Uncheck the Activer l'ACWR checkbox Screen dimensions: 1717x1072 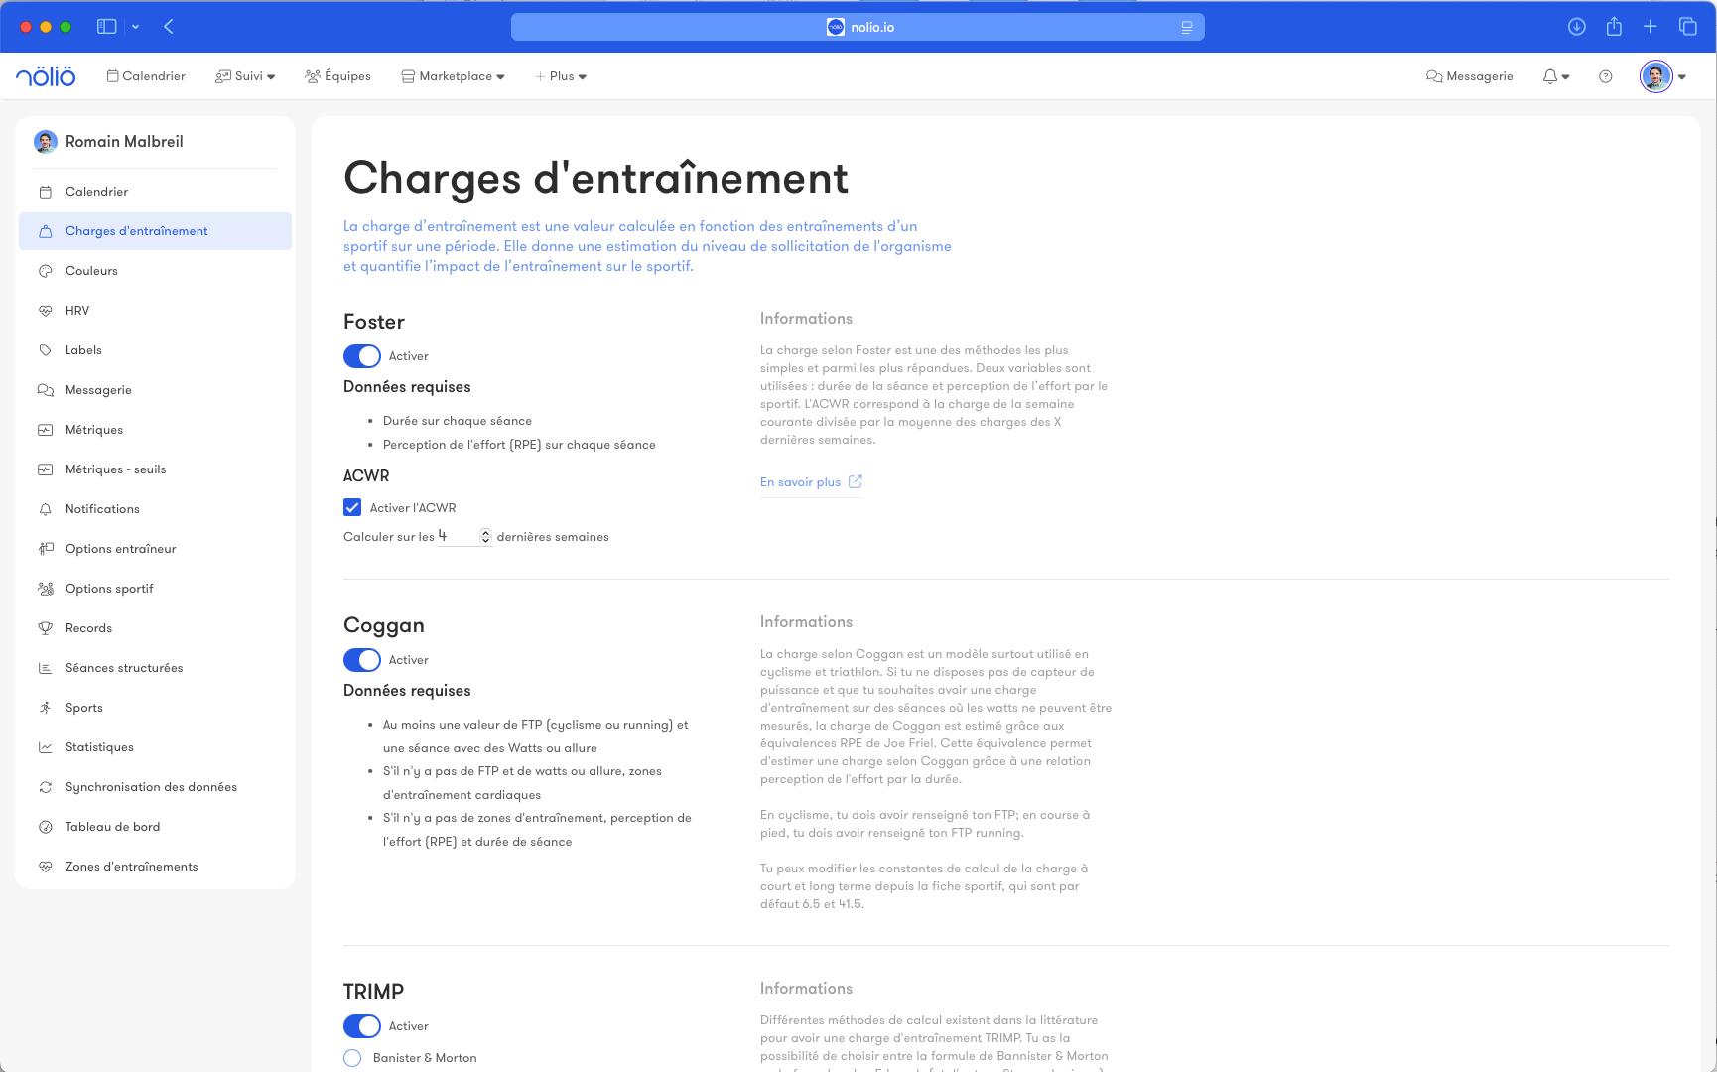click(x=352, y=508)
